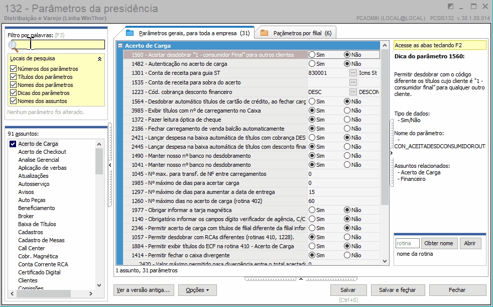Select Analise Gerencial subject
The image size is (493, 307).
click(x=39, y=160)
